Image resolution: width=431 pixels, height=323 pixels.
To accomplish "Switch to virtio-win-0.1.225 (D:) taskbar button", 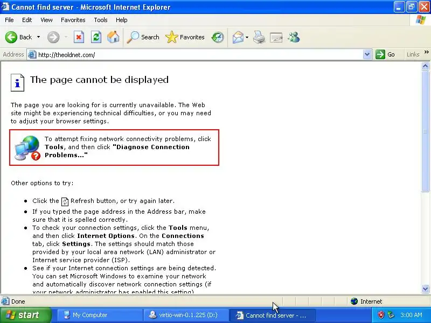I will 186,315.
